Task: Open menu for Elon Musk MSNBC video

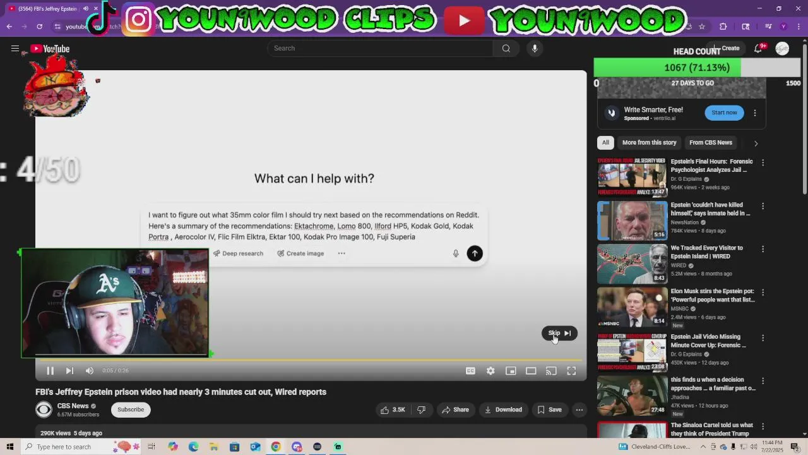Action: pyautogui.click(x=763, y=293)
